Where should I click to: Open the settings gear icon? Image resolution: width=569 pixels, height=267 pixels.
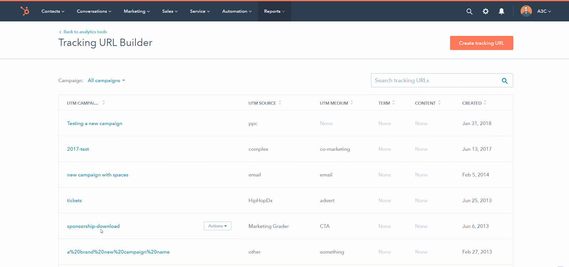coord(485,11)
